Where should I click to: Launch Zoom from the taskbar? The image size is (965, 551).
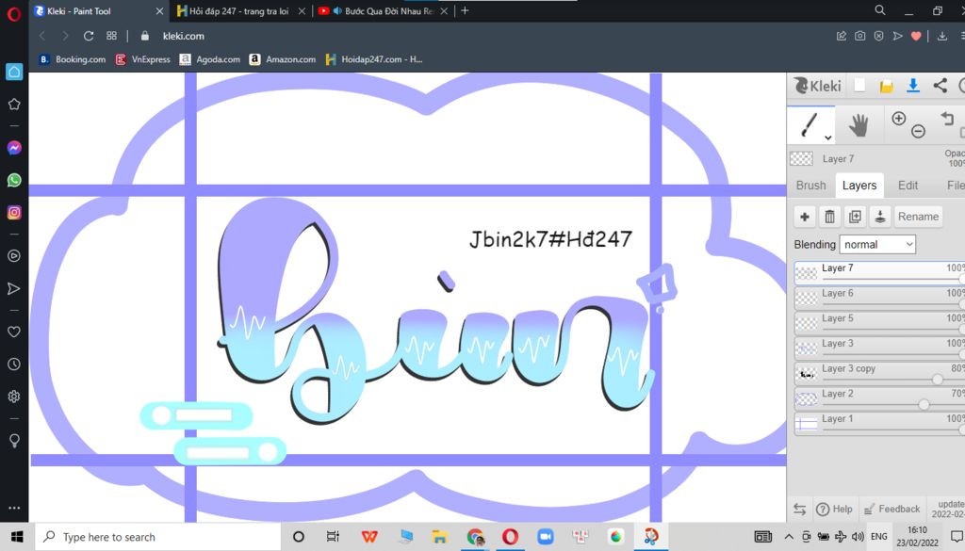[546, 537]
